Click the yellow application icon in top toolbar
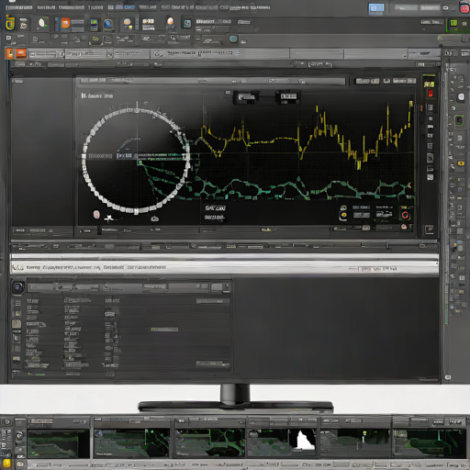Image resolution: width=470 pixels, height=470 pixels. point(10,23)
